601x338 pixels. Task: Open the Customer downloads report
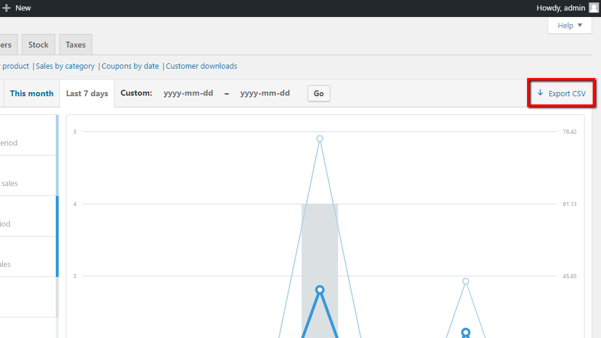click(201, 66)
